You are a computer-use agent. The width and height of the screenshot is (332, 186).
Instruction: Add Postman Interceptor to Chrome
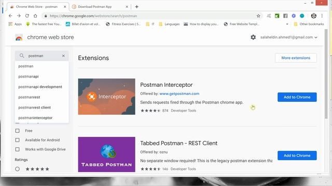pos(297,97)
